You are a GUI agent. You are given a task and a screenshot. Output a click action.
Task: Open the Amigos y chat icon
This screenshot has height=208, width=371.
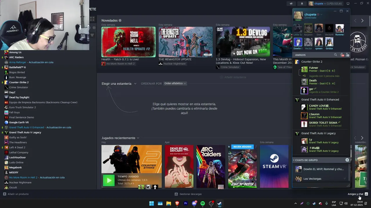tap(366, 194)
